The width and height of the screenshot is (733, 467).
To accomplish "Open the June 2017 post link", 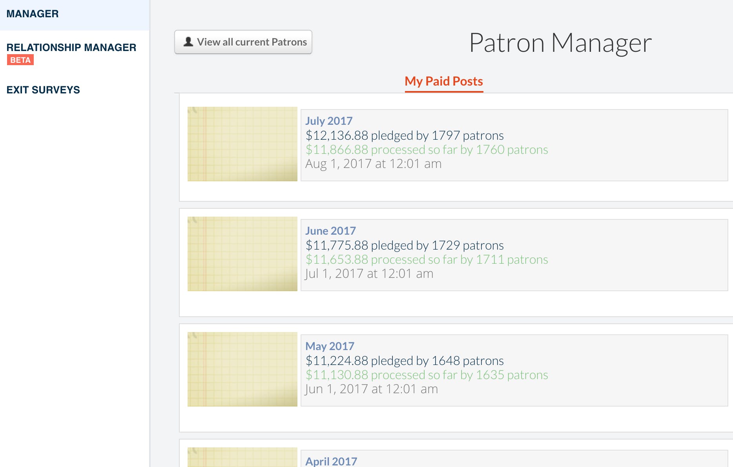I will (x=330, y=231).
